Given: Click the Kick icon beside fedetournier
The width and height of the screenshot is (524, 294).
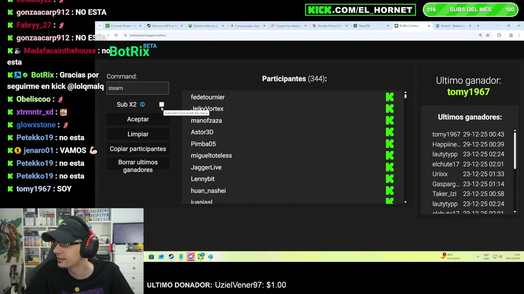Looking at the screenshot, I should tap(390, 97).
